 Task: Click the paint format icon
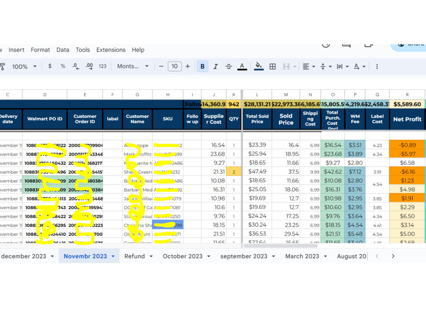click(x=2, y=66)
